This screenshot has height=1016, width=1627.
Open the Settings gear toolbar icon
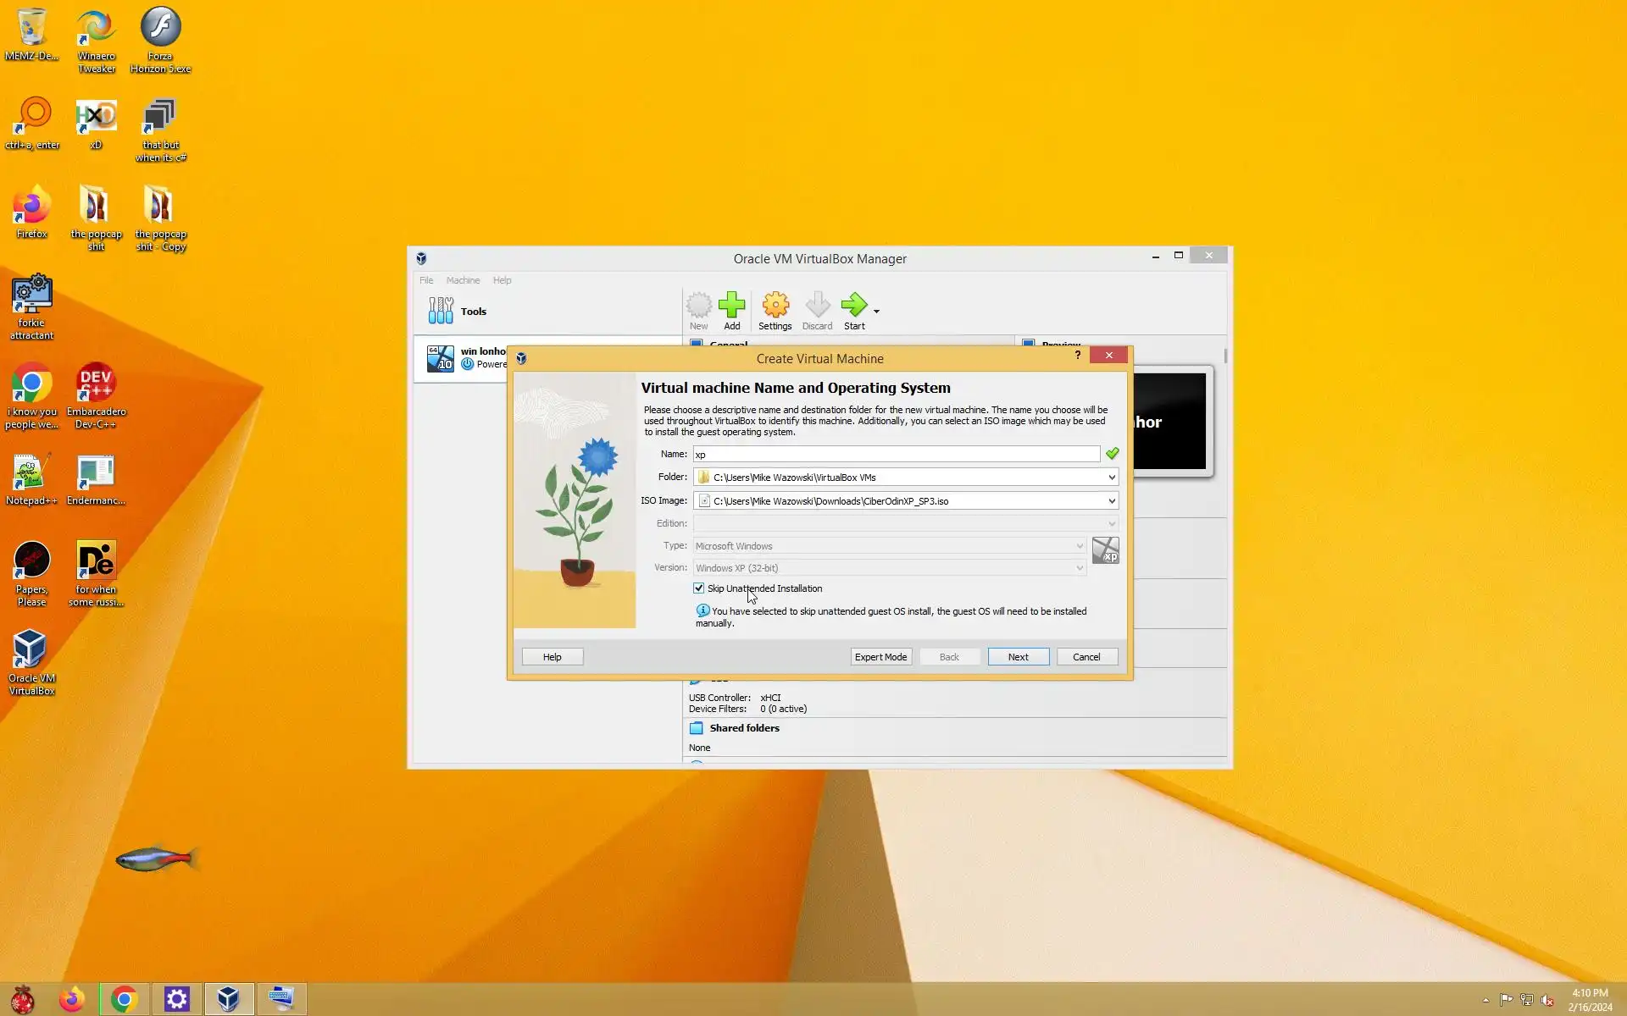775,306
